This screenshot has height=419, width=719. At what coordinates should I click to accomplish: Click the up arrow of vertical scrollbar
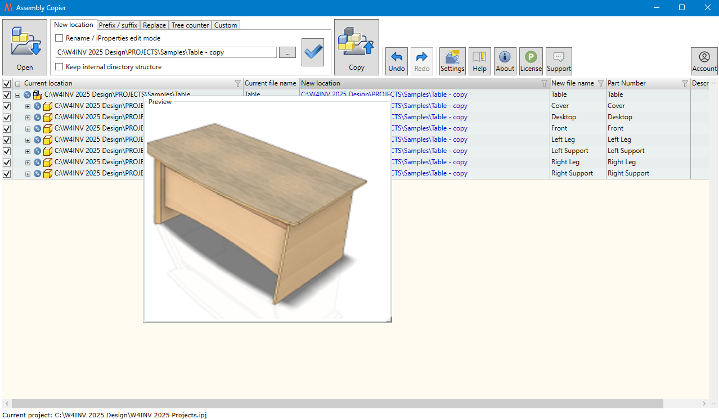[x=713, y=83]
